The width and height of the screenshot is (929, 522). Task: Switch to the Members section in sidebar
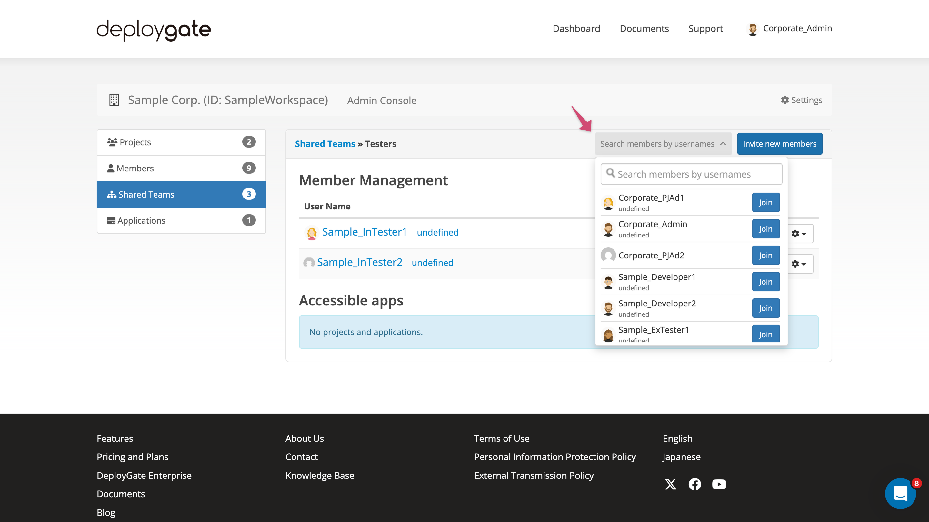click(x=135, y=168)
